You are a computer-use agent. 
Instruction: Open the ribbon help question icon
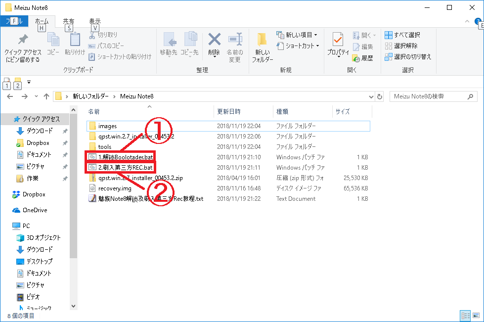click(479, 22)
